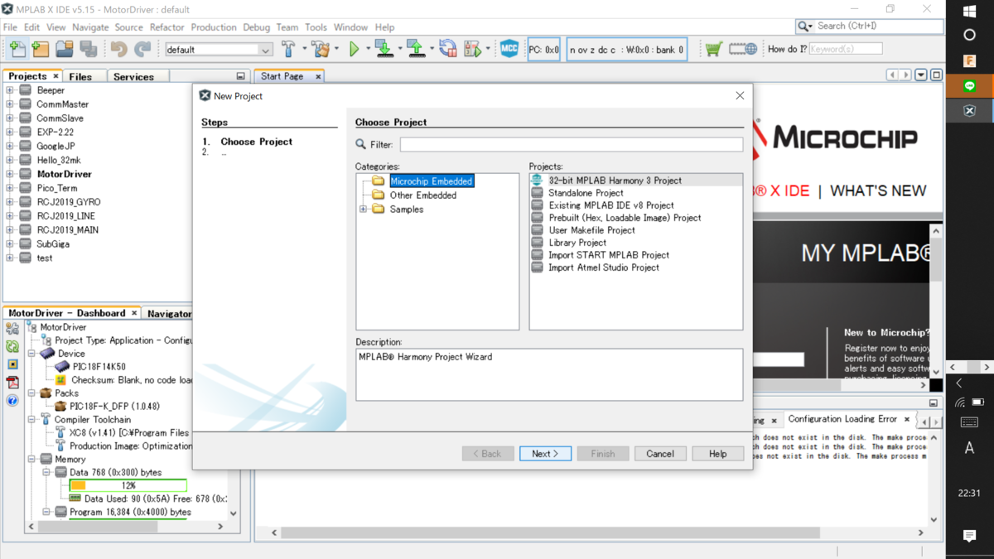Open MCC code configurator icon

[x=509, y=50]
